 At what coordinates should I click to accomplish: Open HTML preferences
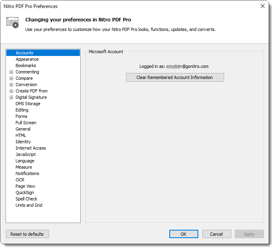click(21, 135)
